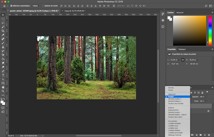Toggle Quick Mask mode

click(3, 108)
